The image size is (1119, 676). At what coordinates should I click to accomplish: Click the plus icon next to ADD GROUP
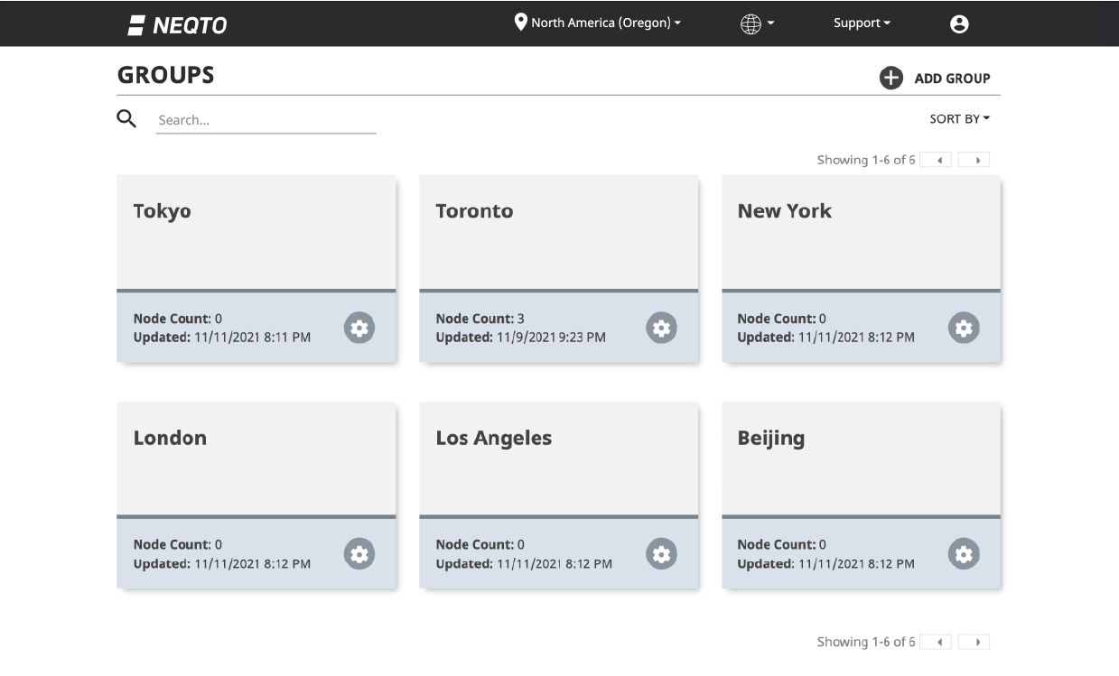tap(891, 79)
